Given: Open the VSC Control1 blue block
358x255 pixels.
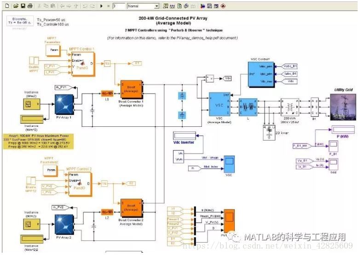Looking at the screenshot, I should (x=261, y=74).
